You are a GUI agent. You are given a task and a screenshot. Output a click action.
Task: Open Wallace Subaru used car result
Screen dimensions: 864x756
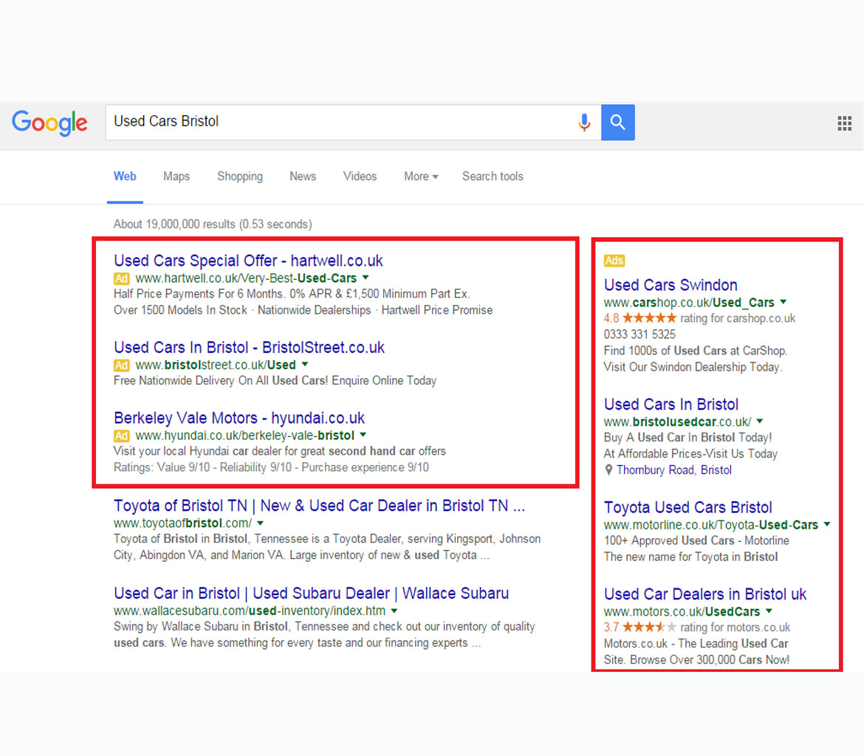pos(312,594)
